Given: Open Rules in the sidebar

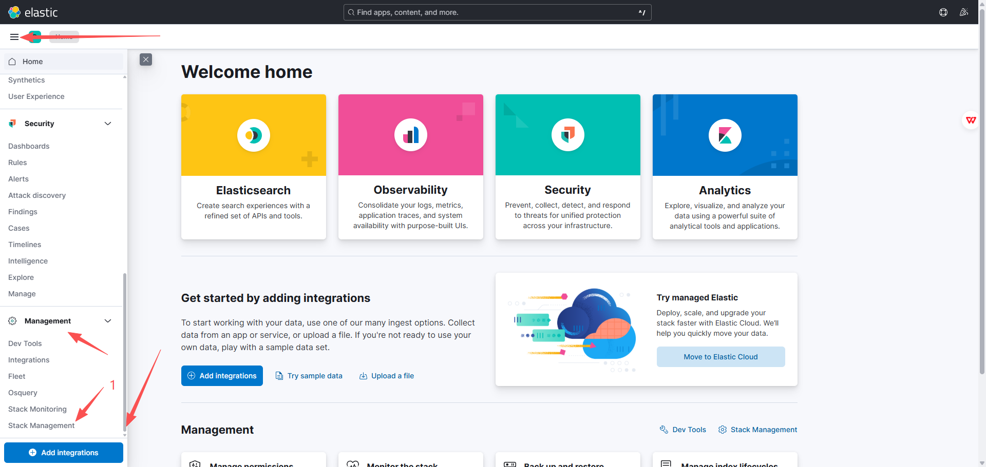Looking at the screenshot, I should tap(17, 163).
